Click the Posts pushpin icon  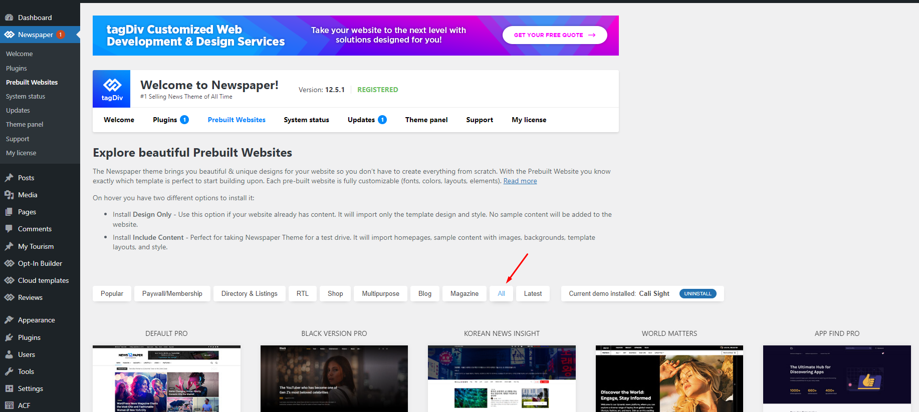(x=9, y=178)
